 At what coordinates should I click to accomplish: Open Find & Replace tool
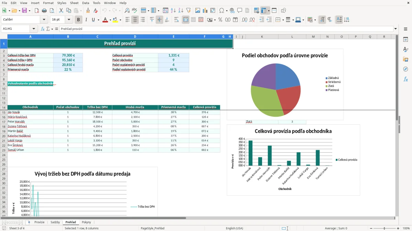(x=127, y=11)
